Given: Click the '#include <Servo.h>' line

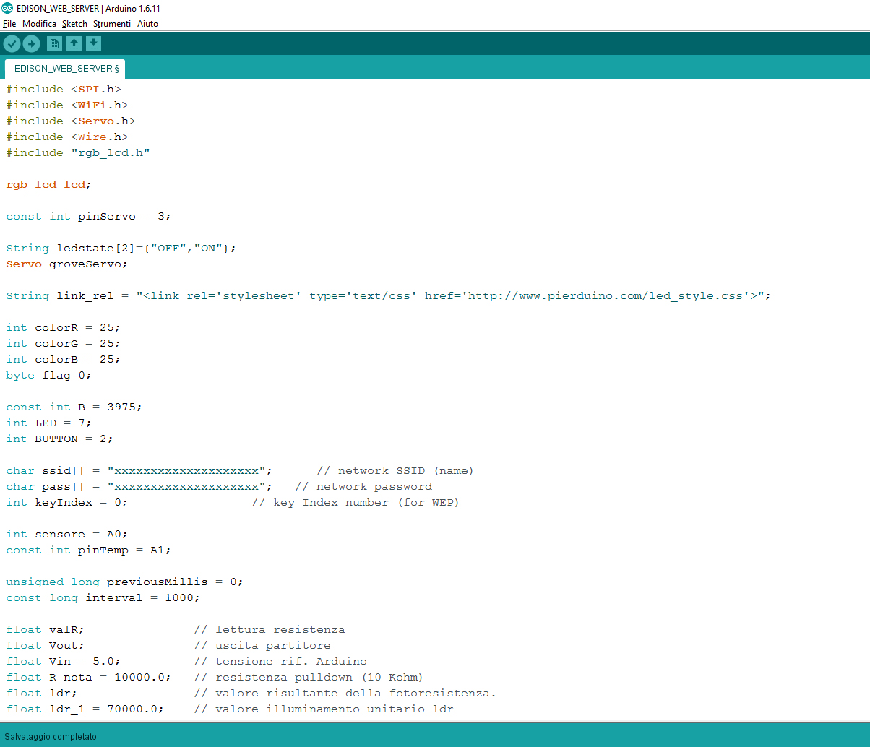Looking at the screenshot, I should coord(71,121).
